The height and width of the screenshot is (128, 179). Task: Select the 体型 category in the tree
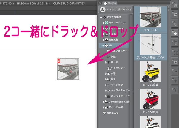111,57
